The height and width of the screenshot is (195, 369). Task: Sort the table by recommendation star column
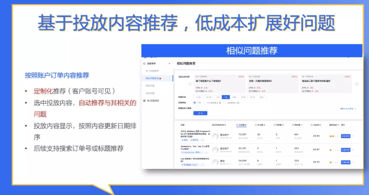pyautogui.click(x=334, y=125)
